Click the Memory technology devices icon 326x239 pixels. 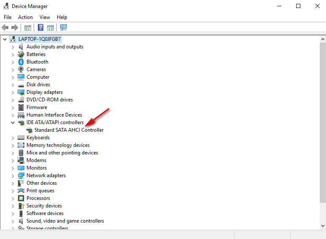(x=21, y=145)
